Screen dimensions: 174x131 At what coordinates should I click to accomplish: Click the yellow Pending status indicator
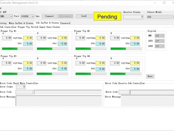click(x=107, y=16)
